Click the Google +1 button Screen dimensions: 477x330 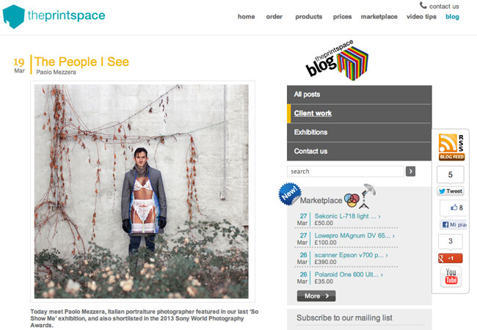451,258
